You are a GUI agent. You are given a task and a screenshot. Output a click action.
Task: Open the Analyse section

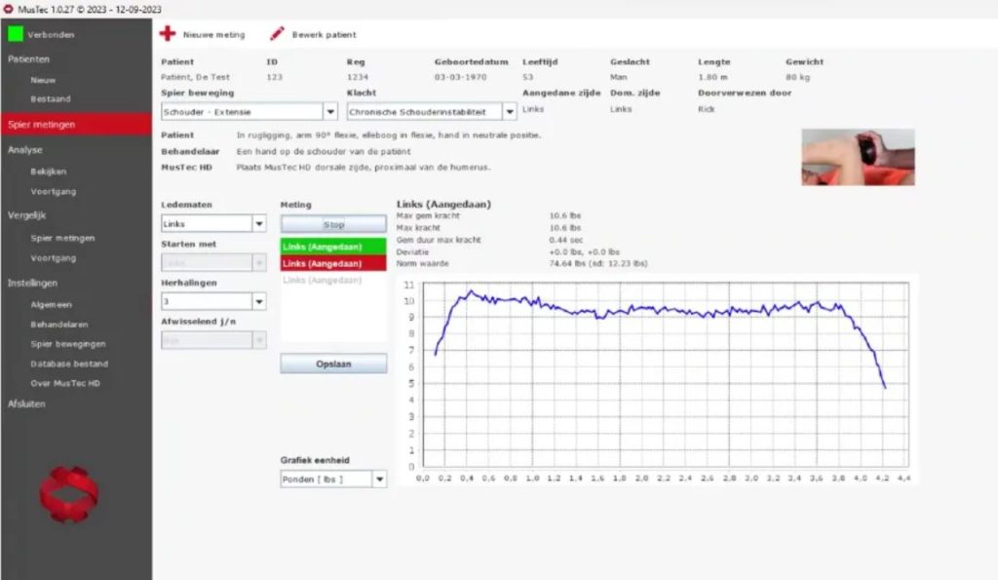click(x=24, y=150)
